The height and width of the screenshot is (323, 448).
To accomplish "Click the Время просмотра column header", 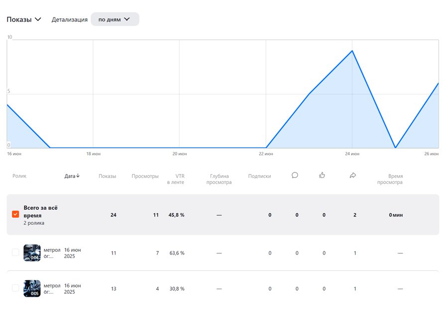I will point(390,179).
